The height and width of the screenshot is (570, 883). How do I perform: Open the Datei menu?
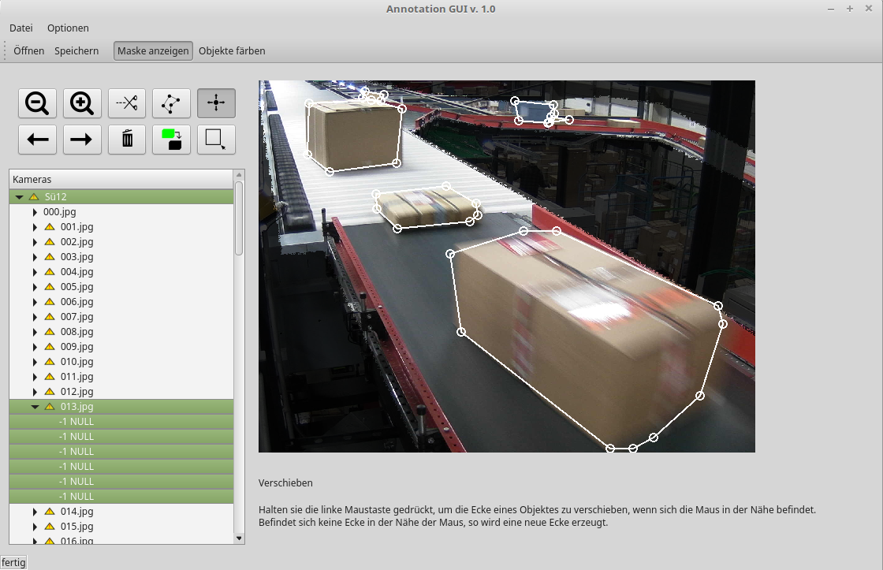click(21, 28)
